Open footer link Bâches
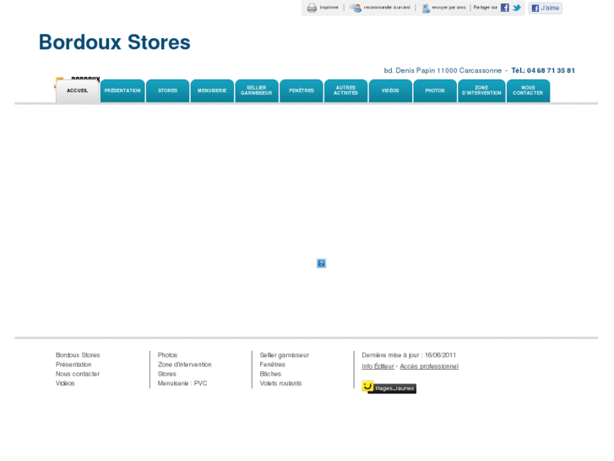The width and height of the screenshot is (614, 461). point(270,374)
